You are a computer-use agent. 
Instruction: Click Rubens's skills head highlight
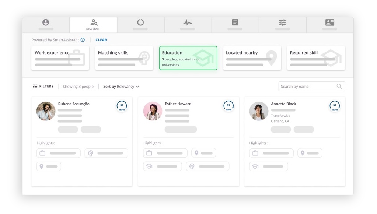coord(106,153)
